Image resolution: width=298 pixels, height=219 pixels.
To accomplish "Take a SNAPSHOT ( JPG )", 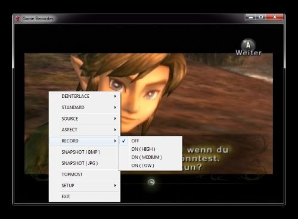I will [85, 163].
